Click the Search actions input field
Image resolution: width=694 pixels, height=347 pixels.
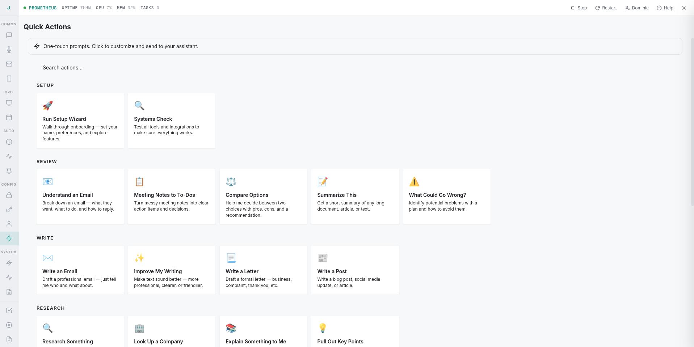(355, 68)
